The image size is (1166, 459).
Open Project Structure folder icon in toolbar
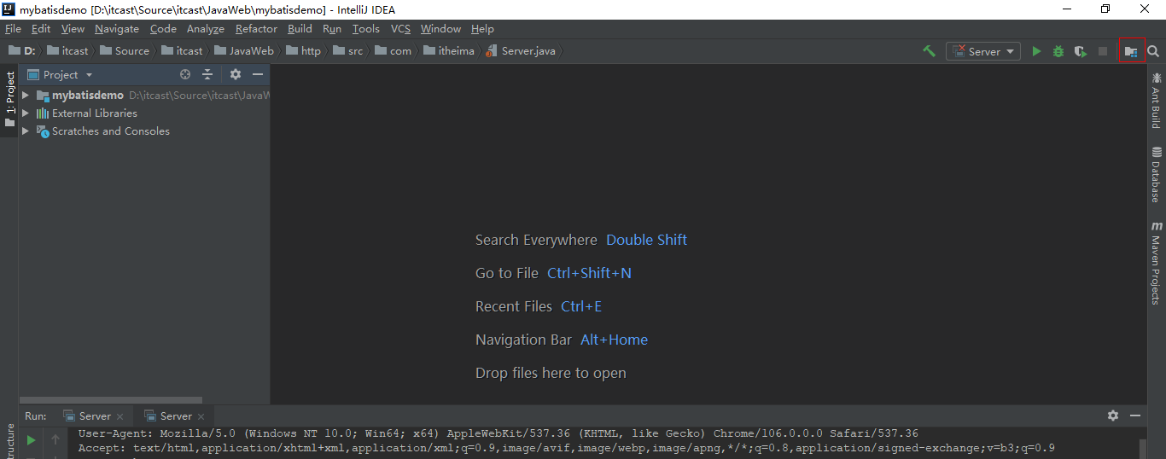click(1131, 51)
